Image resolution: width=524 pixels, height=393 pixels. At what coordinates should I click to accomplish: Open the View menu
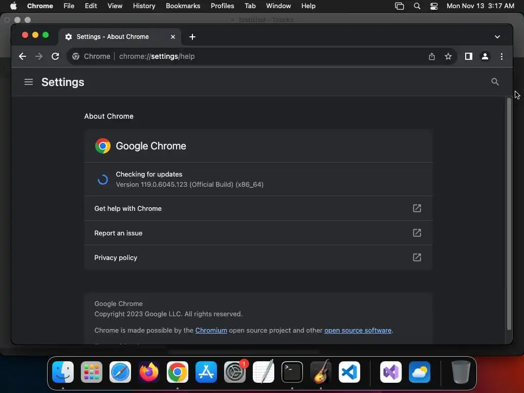(115, 6)
